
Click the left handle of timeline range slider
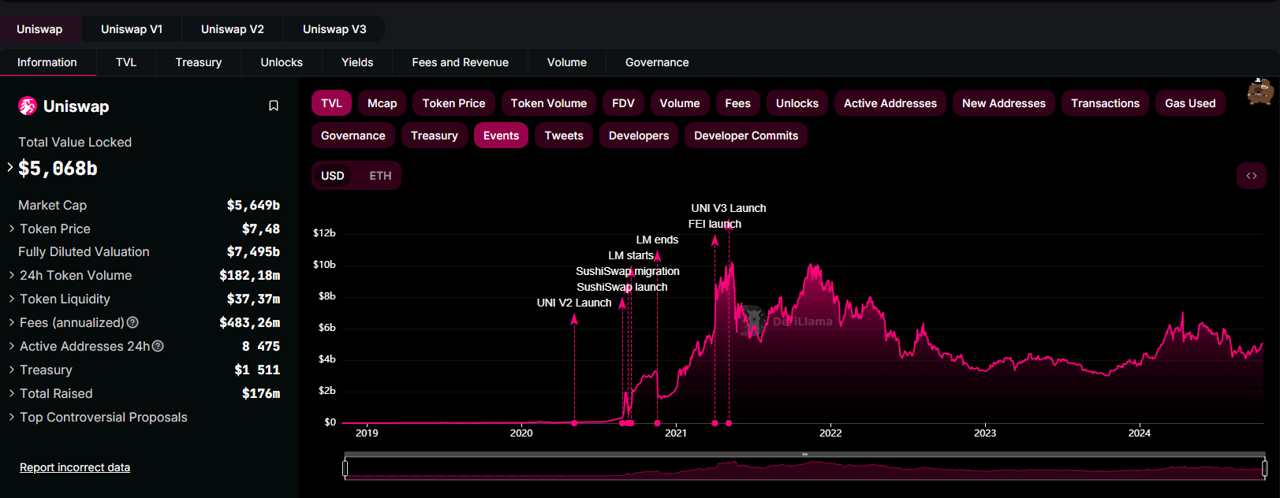pos(345,468)
